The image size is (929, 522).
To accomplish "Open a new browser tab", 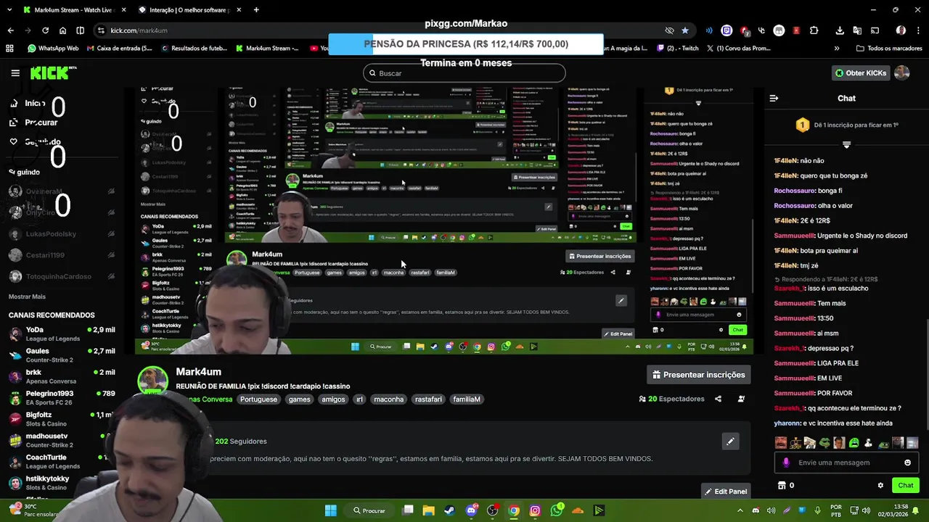I will pos(257,10).
